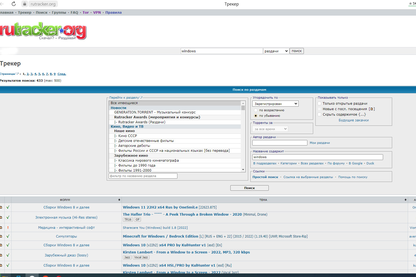Click the red exclamation icon in the Sharecare You row
Viewport: 416px width, 277px height.
click(x=8, y=228)
